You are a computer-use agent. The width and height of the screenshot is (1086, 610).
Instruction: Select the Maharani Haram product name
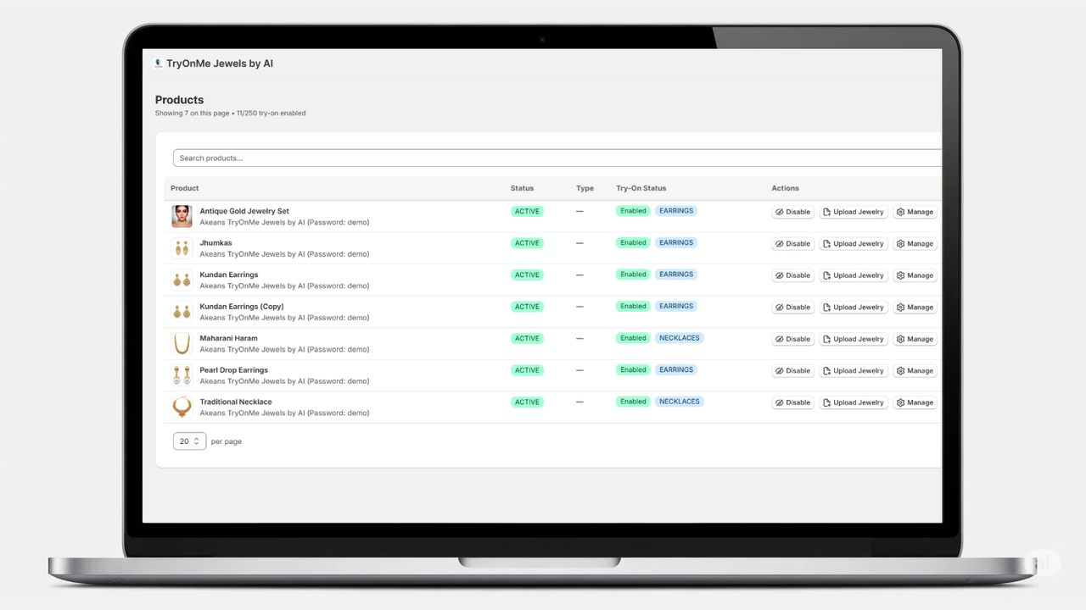[228, 338]
